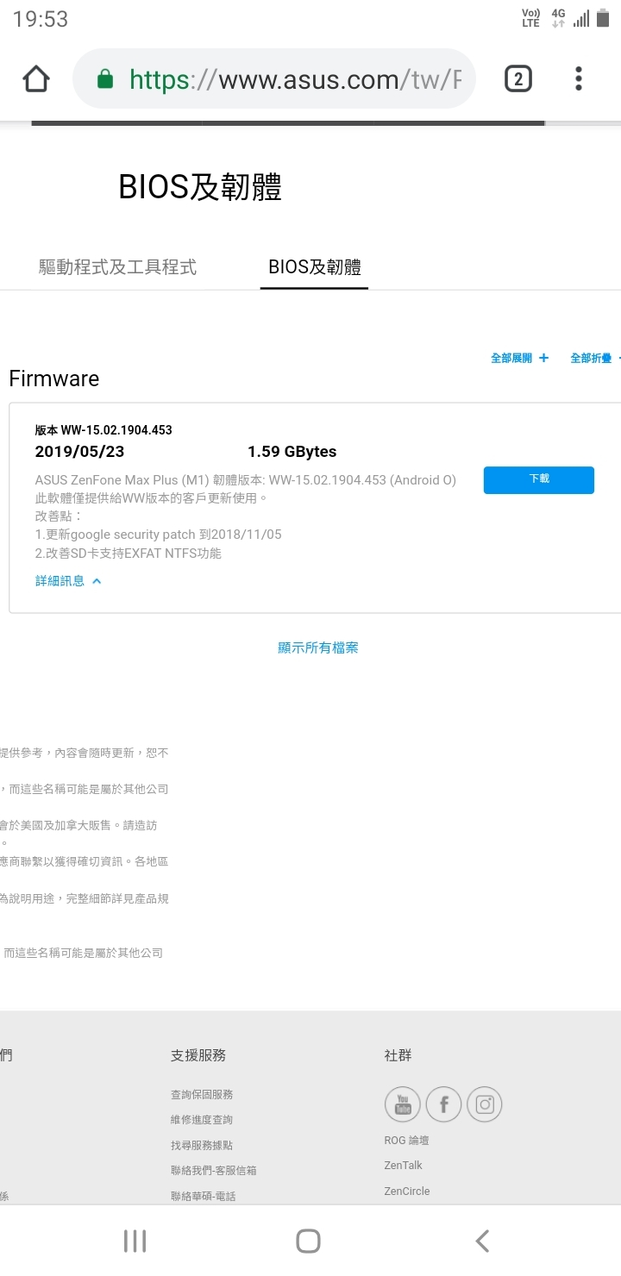Collapse 詳細訊息 details chevron
The height and width of the screenshot is (1276, 621).
pos(69,581)
